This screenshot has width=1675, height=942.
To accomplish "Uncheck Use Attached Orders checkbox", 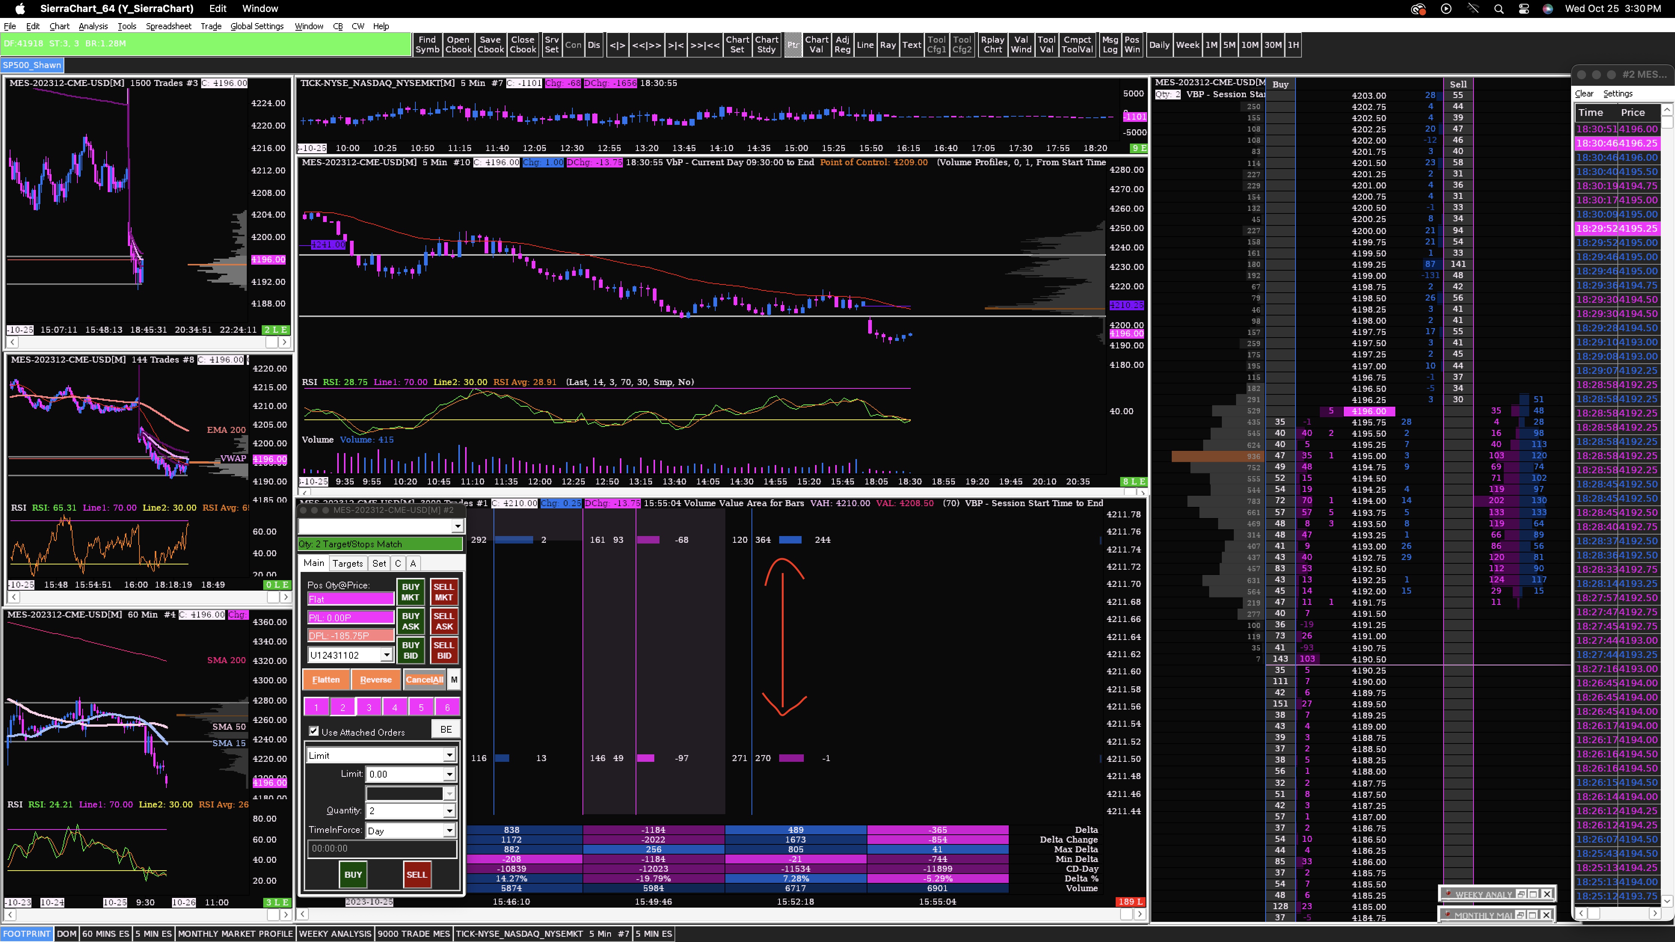I will tap(314, 731).
